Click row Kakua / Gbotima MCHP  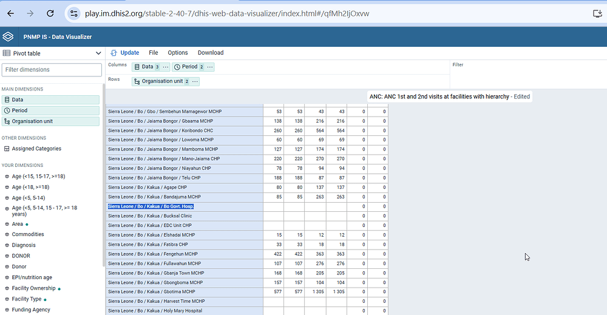(x=185, y=292)
